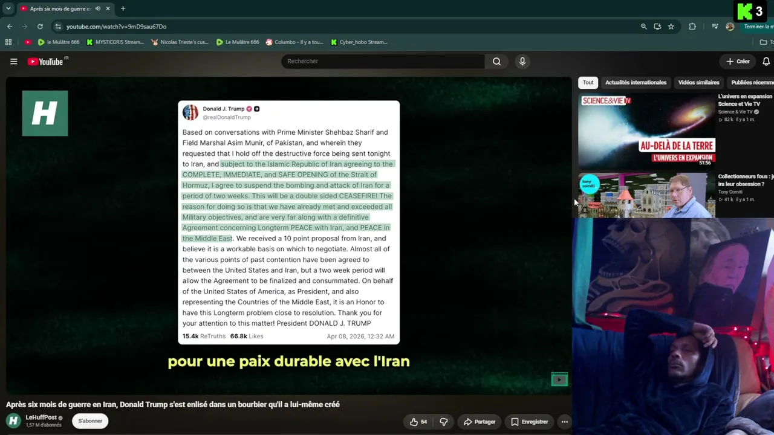
Task: Click the youtube.com URL in address bar
Action: pos(116,27)
